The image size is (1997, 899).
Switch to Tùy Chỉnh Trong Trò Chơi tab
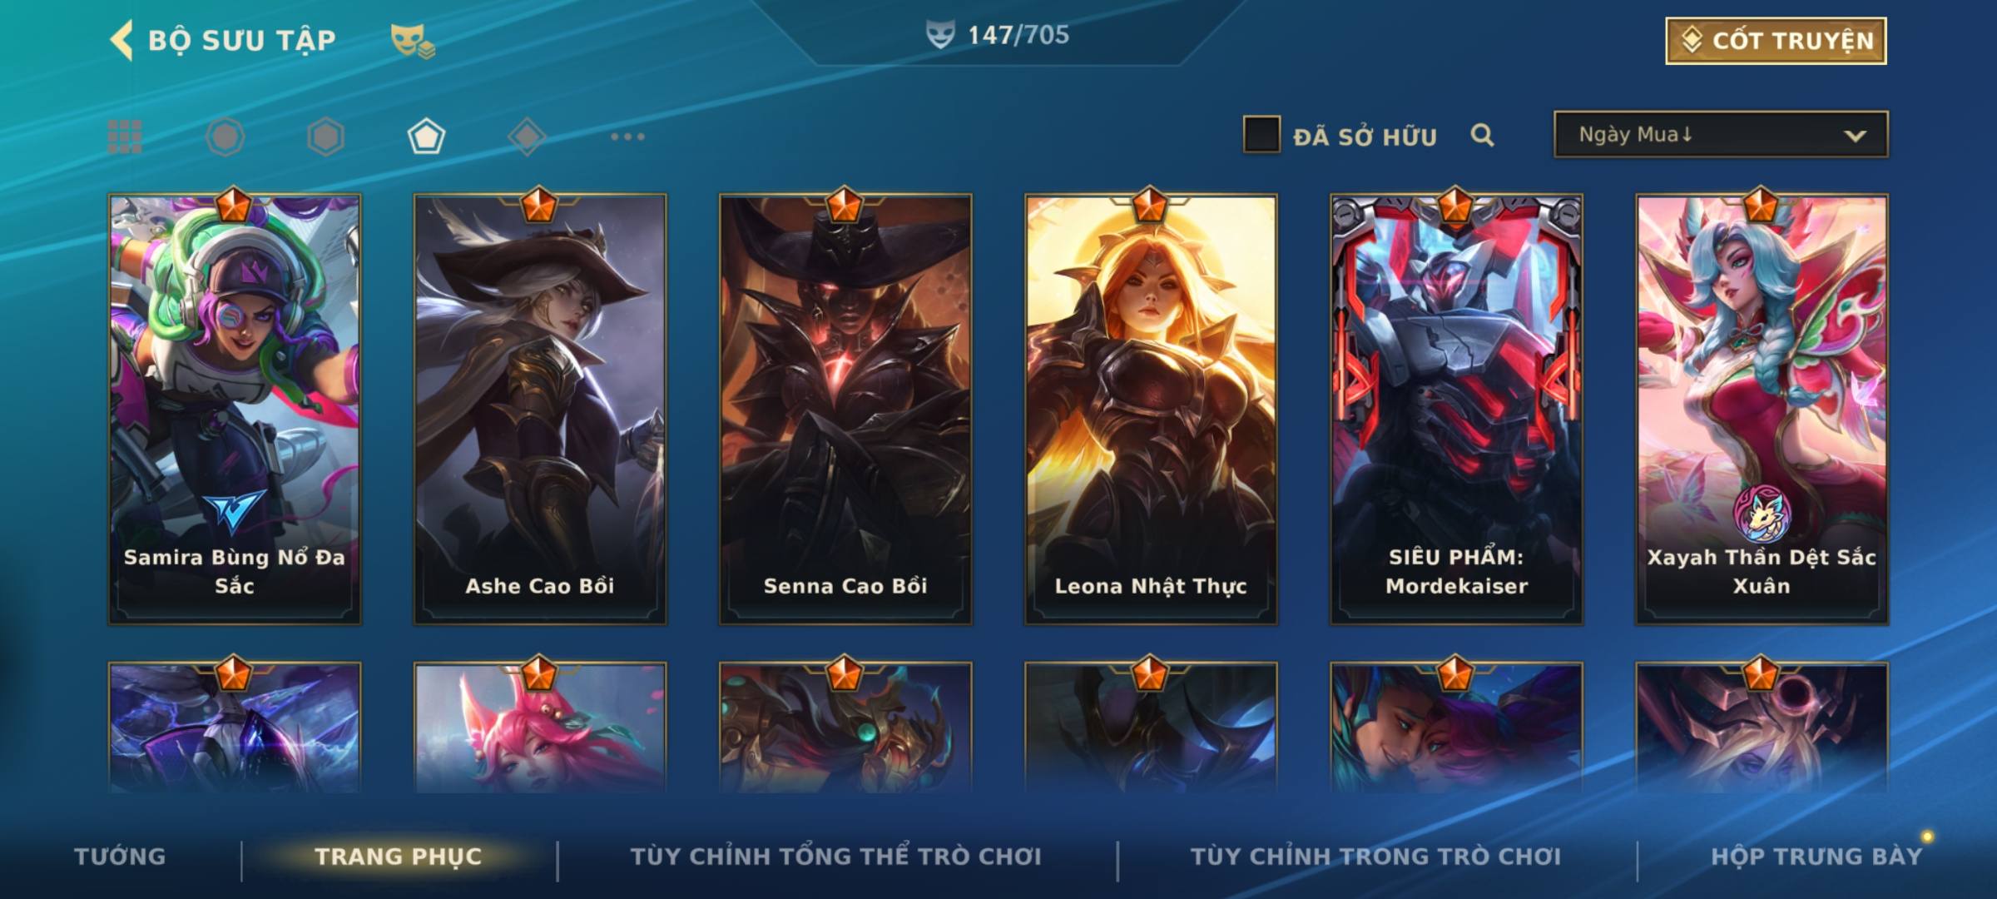1375,857
